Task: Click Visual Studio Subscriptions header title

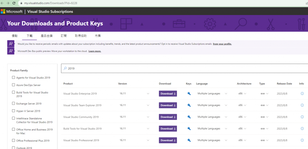Action: (x=50, y=12)
